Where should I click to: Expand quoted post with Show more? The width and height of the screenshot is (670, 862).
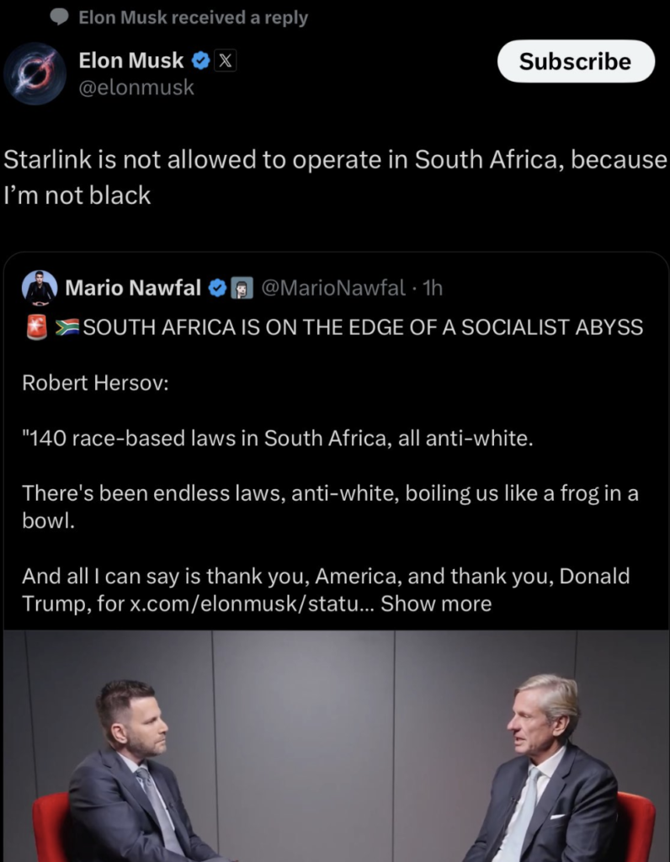point(436,604)
